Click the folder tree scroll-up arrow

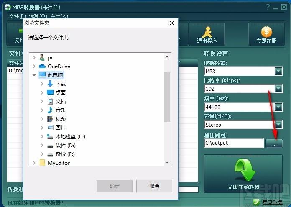(167, 57)
